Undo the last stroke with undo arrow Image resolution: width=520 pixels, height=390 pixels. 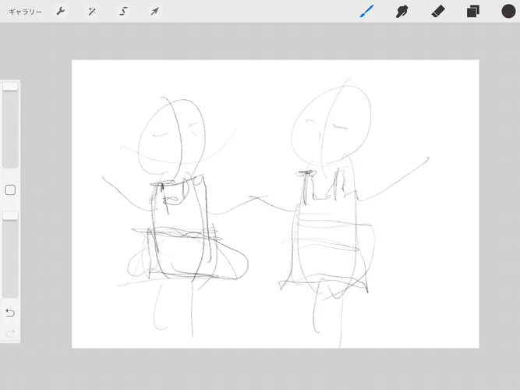pyautogui.click(x=10, y=313)
